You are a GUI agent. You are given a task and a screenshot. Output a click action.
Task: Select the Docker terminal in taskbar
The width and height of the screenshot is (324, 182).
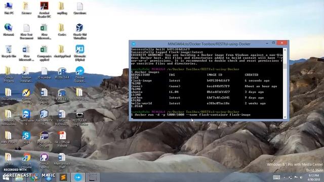(78, 177)
